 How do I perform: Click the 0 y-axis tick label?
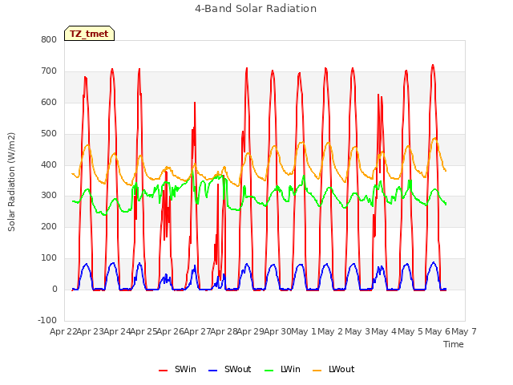coord(55,290)
